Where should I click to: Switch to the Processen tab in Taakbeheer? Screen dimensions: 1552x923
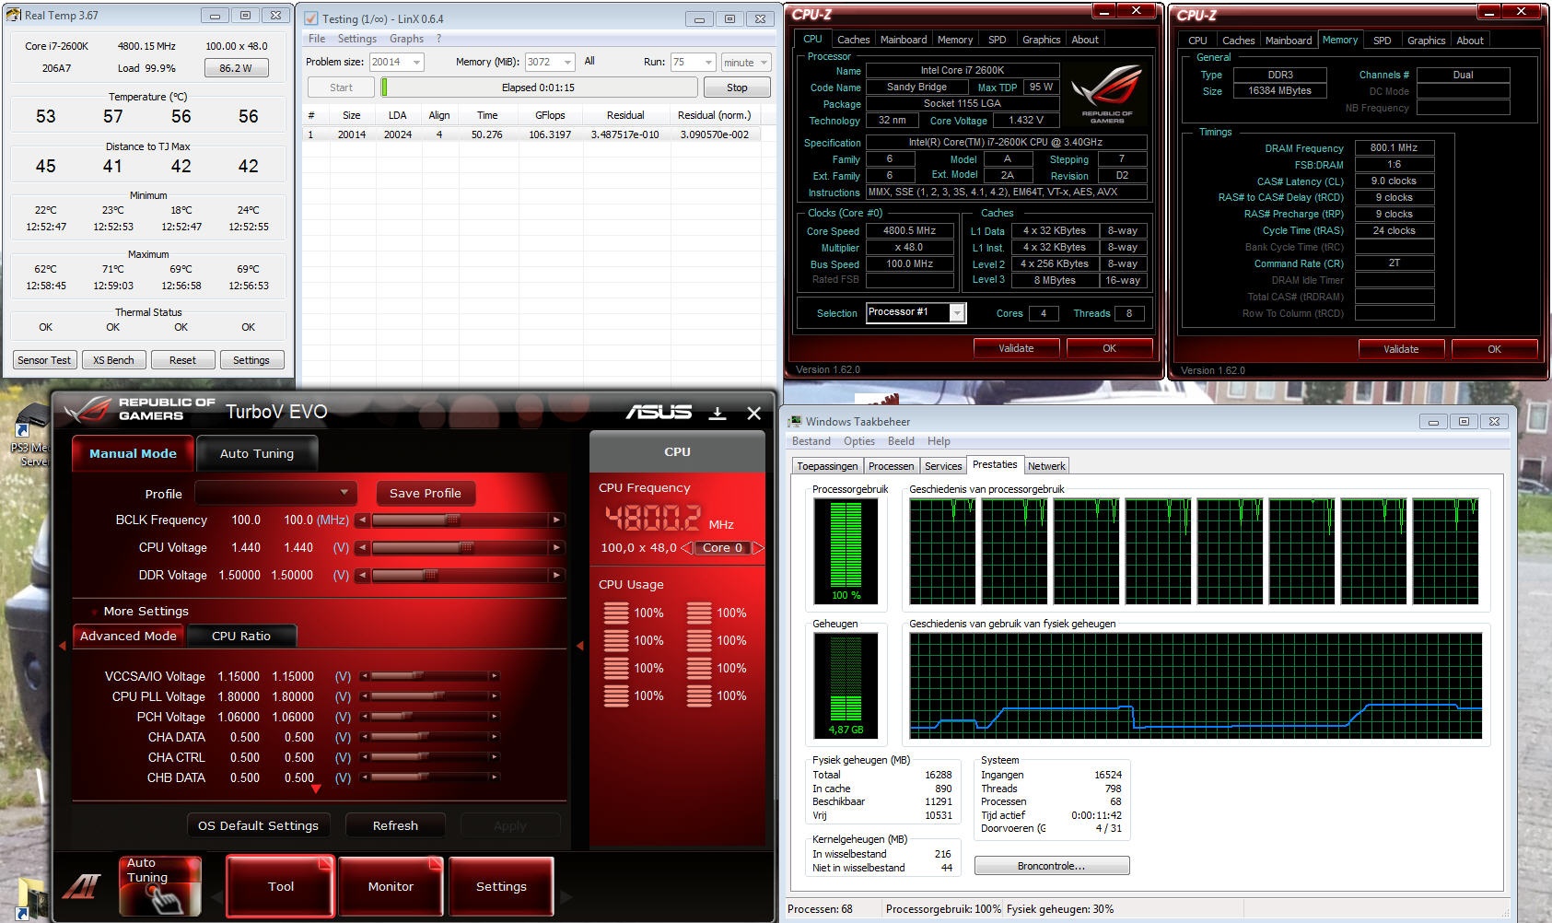coord(891,466)
